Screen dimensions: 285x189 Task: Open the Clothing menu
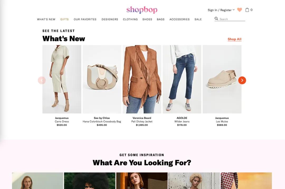click(130, 19)
